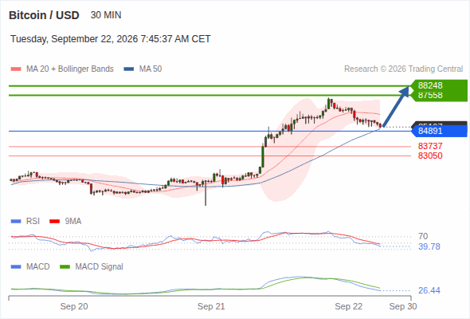The image size is (470, 319).
Task: Click the RSI legend label
Action: [x=33, y=222]
